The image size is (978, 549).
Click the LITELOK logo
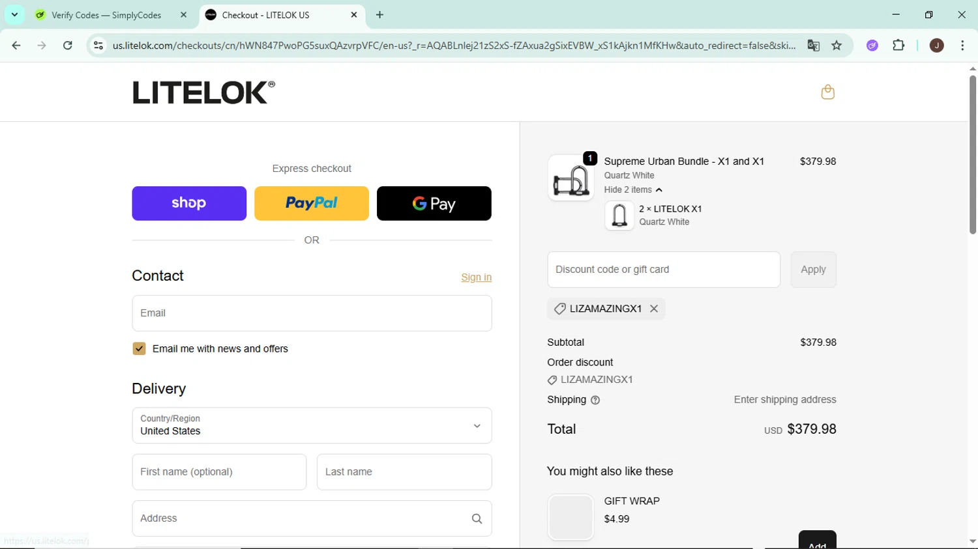[203, 92]
